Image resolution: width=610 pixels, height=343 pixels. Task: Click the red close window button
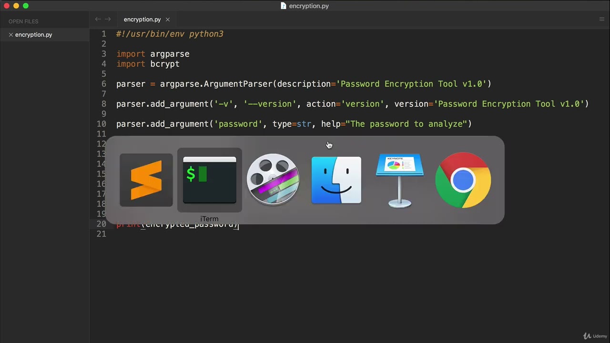[7, 6]
